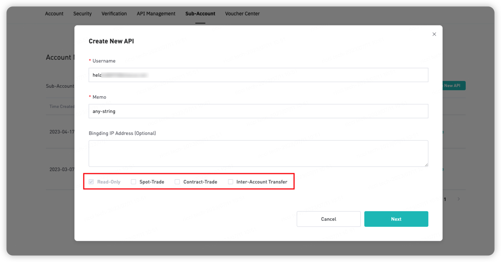Image resolution: width=501 pixels, height=262 pixels.
Task: Close the Create New API dialog
Action: [434, 34]
